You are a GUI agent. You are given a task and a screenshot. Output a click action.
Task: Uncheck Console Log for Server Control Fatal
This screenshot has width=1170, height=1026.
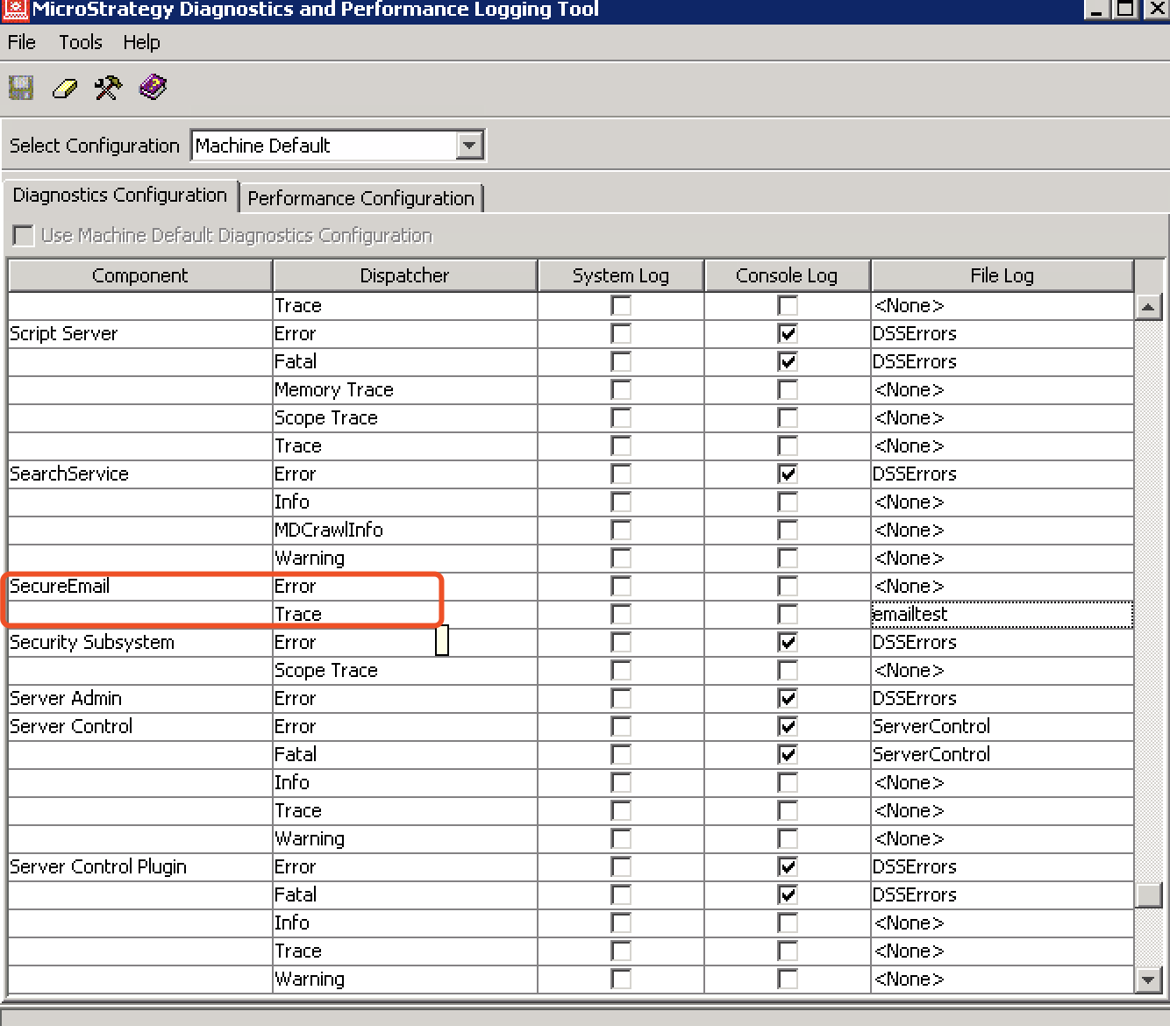pyautogui.click(x=788, y=754)
